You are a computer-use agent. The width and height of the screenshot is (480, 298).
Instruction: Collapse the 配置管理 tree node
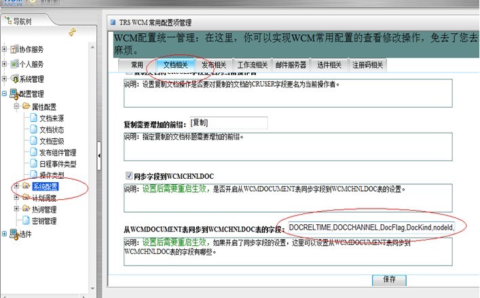tap(4, 93)
